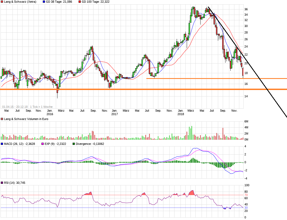Select the 'Lang & Schwarz (Xetra)' legend label
The width and height of the screenshot is (287, 220).
[x=20, y=2]
